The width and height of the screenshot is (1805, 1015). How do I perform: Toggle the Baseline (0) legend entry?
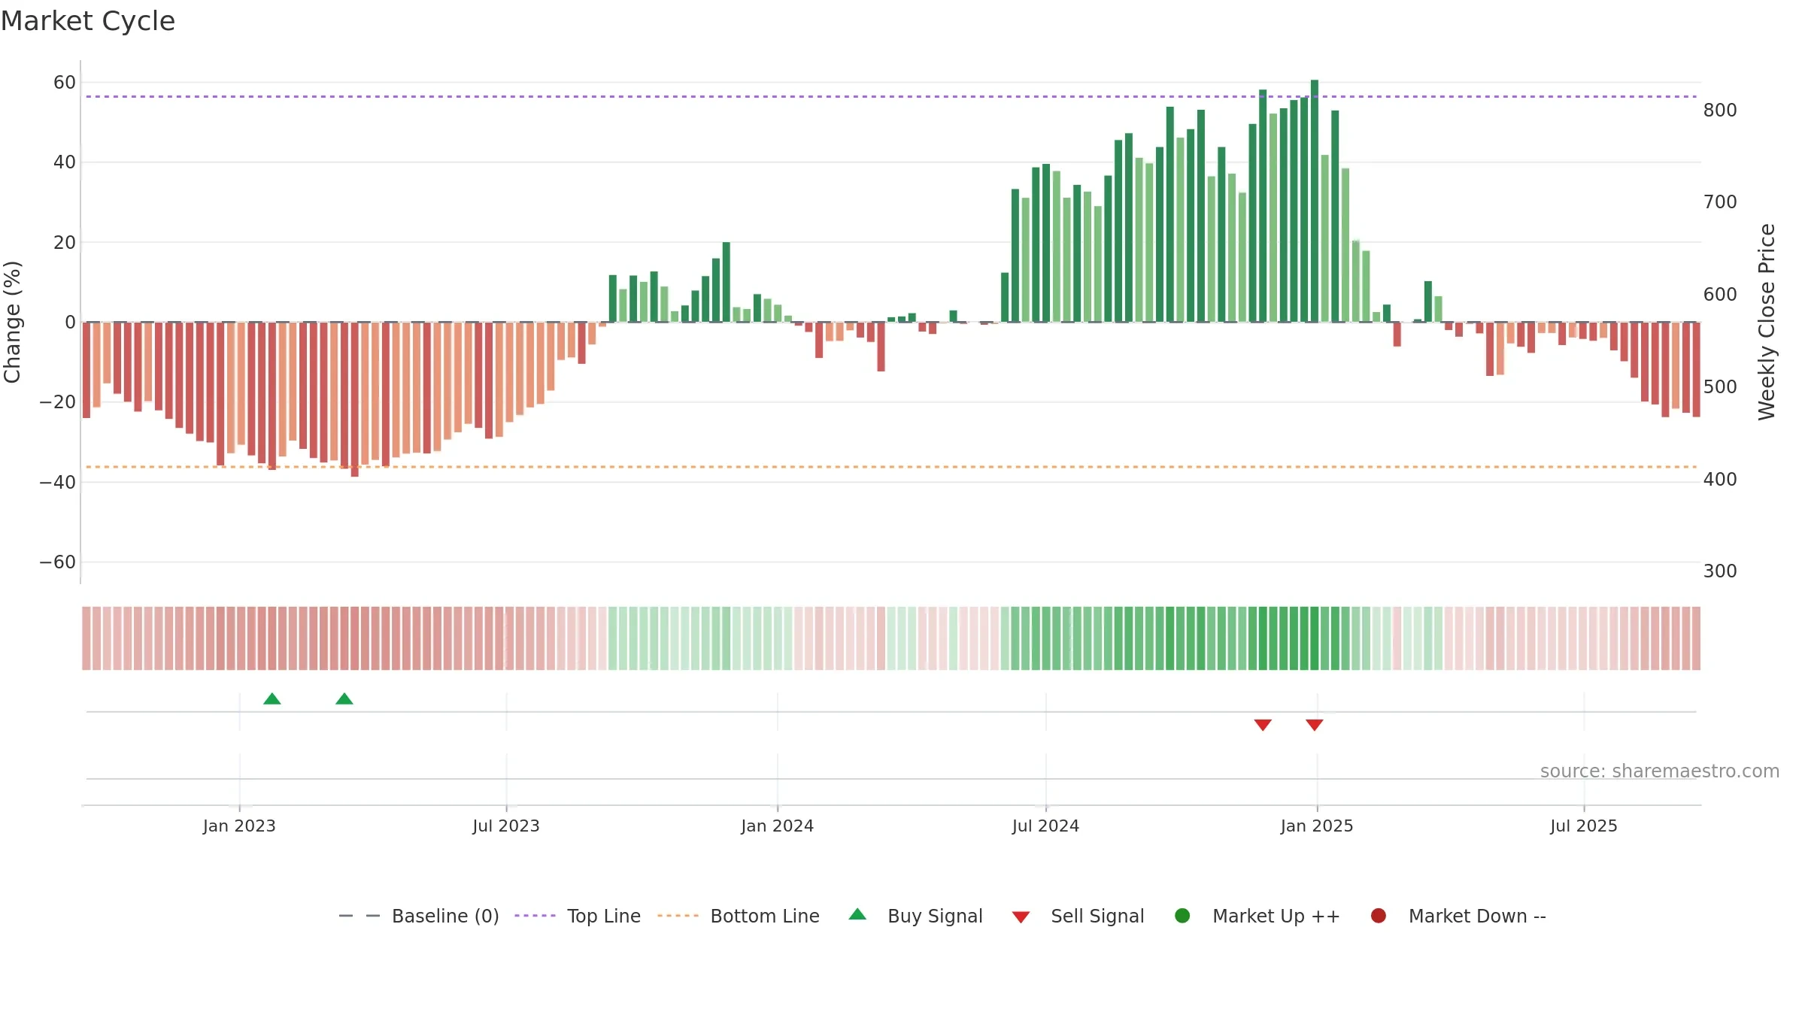419,916
